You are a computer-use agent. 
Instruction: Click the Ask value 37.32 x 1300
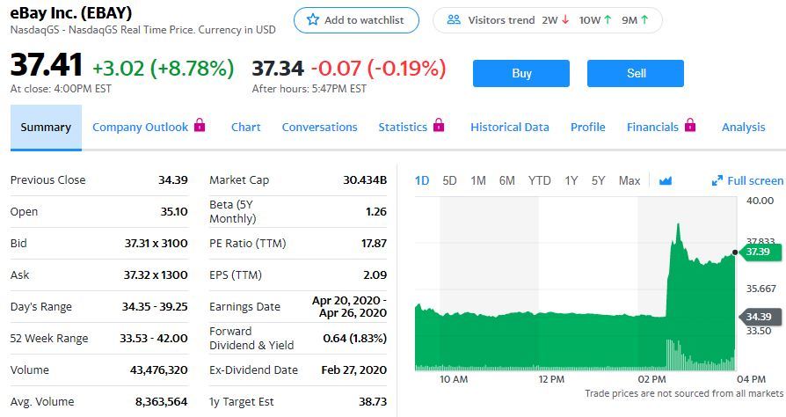[x=156, y=274]
